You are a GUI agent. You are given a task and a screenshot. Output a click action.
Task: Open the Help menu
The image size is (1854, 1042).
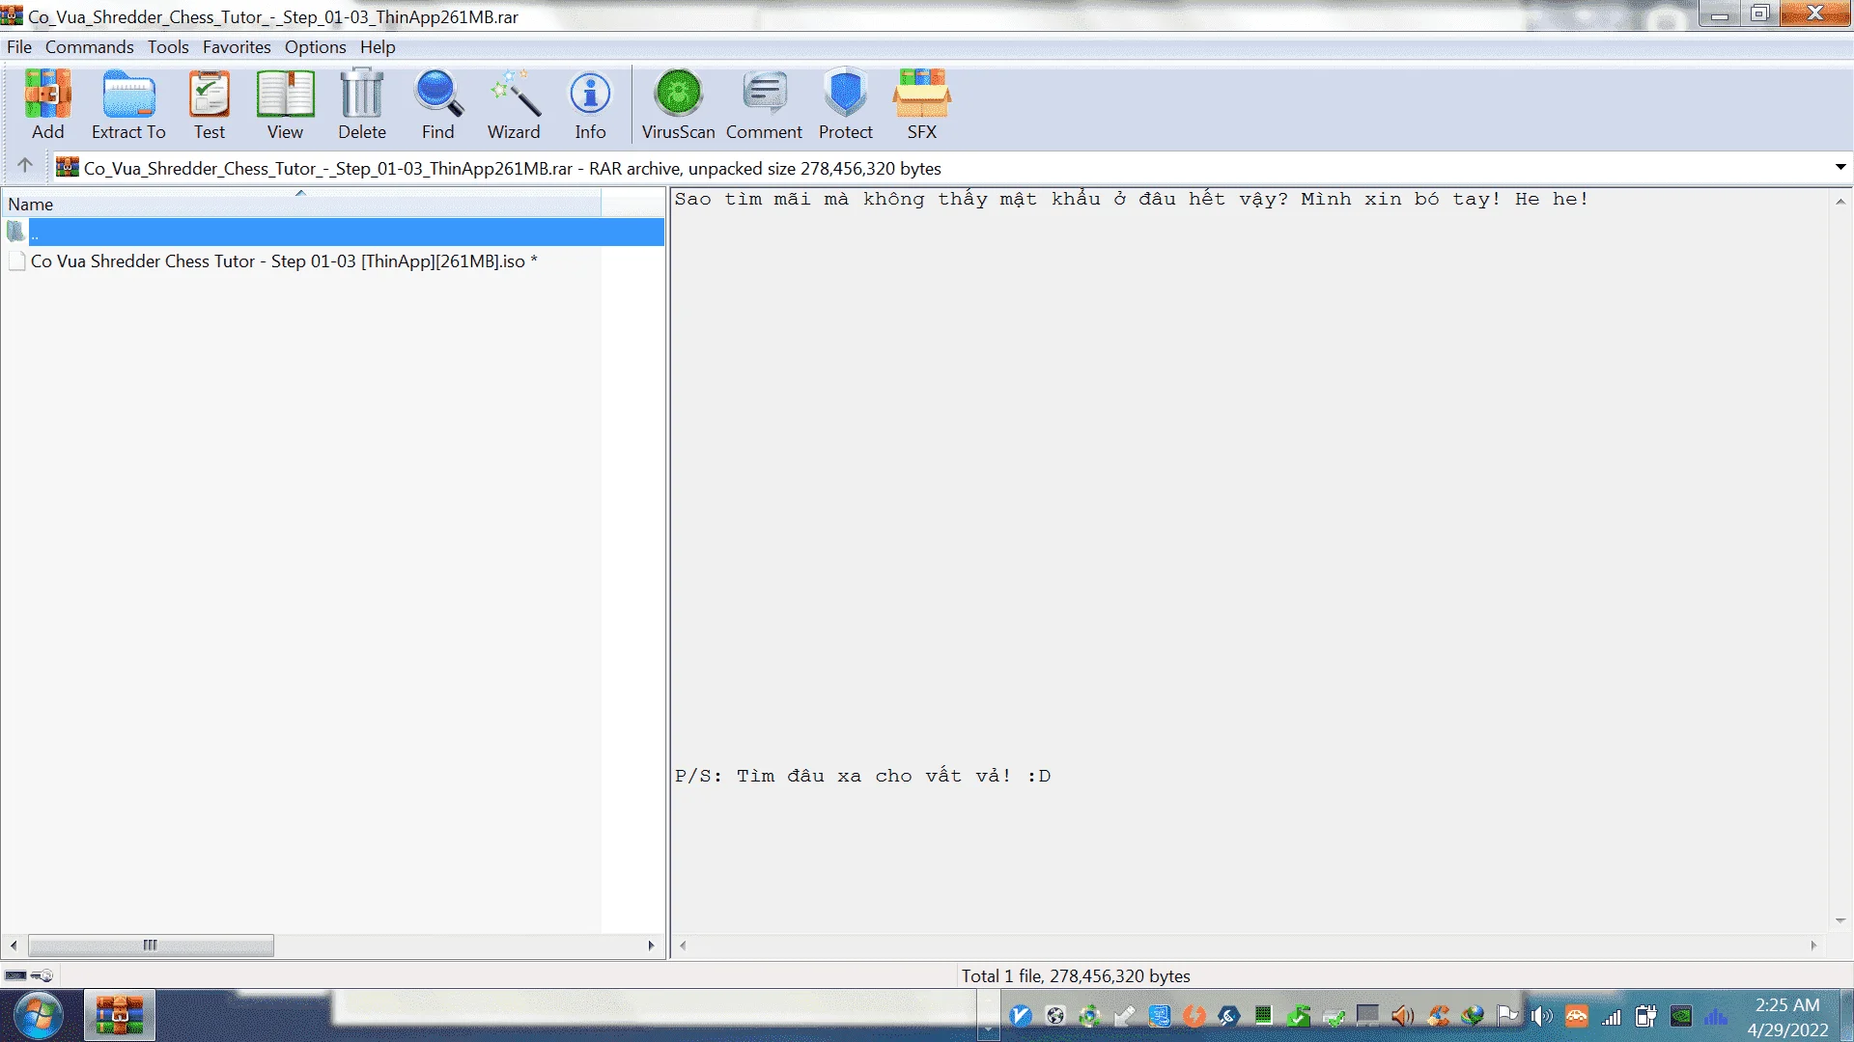pyautogui.click(x=378, y=46)
